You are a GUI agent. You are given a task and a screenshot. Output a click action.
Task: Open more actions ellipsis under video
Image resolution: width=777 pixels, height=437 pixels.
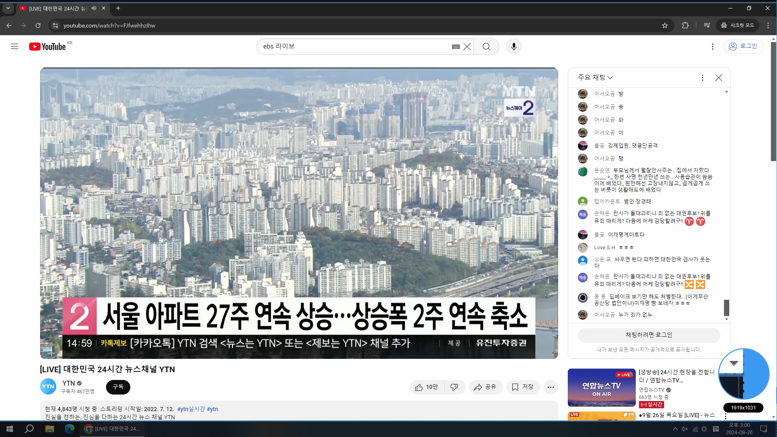pyautogui.click(x=551, y=387)
